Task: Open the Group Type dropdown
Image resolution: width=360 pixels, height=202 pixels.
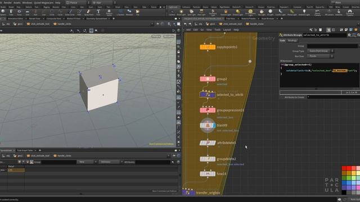Action: [320, 51]
